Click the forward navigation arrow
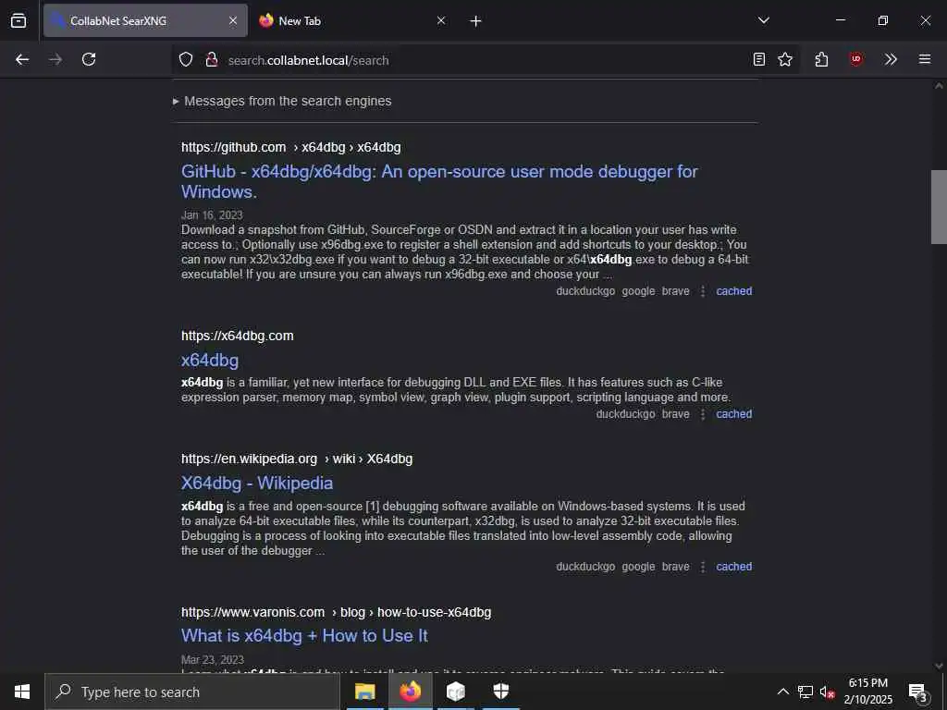 coord(55,59)
